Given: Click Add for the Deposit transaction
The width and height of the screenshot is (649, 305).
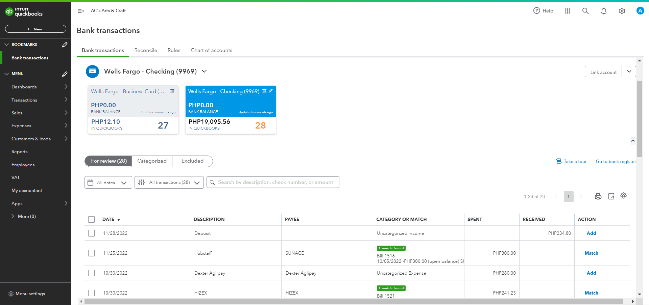Looking at the screenshot, I should pos(591,233).
